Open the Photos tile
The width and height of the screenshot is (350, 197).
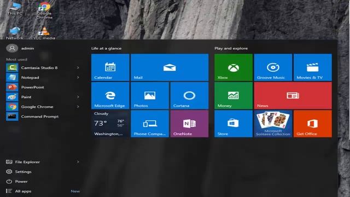tap(150, 96)
